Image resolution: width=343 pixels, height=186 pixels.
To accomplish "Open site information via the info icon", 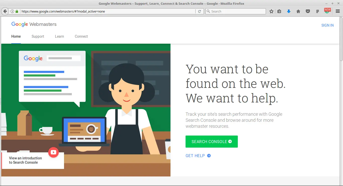I will (x=12, y=11).
